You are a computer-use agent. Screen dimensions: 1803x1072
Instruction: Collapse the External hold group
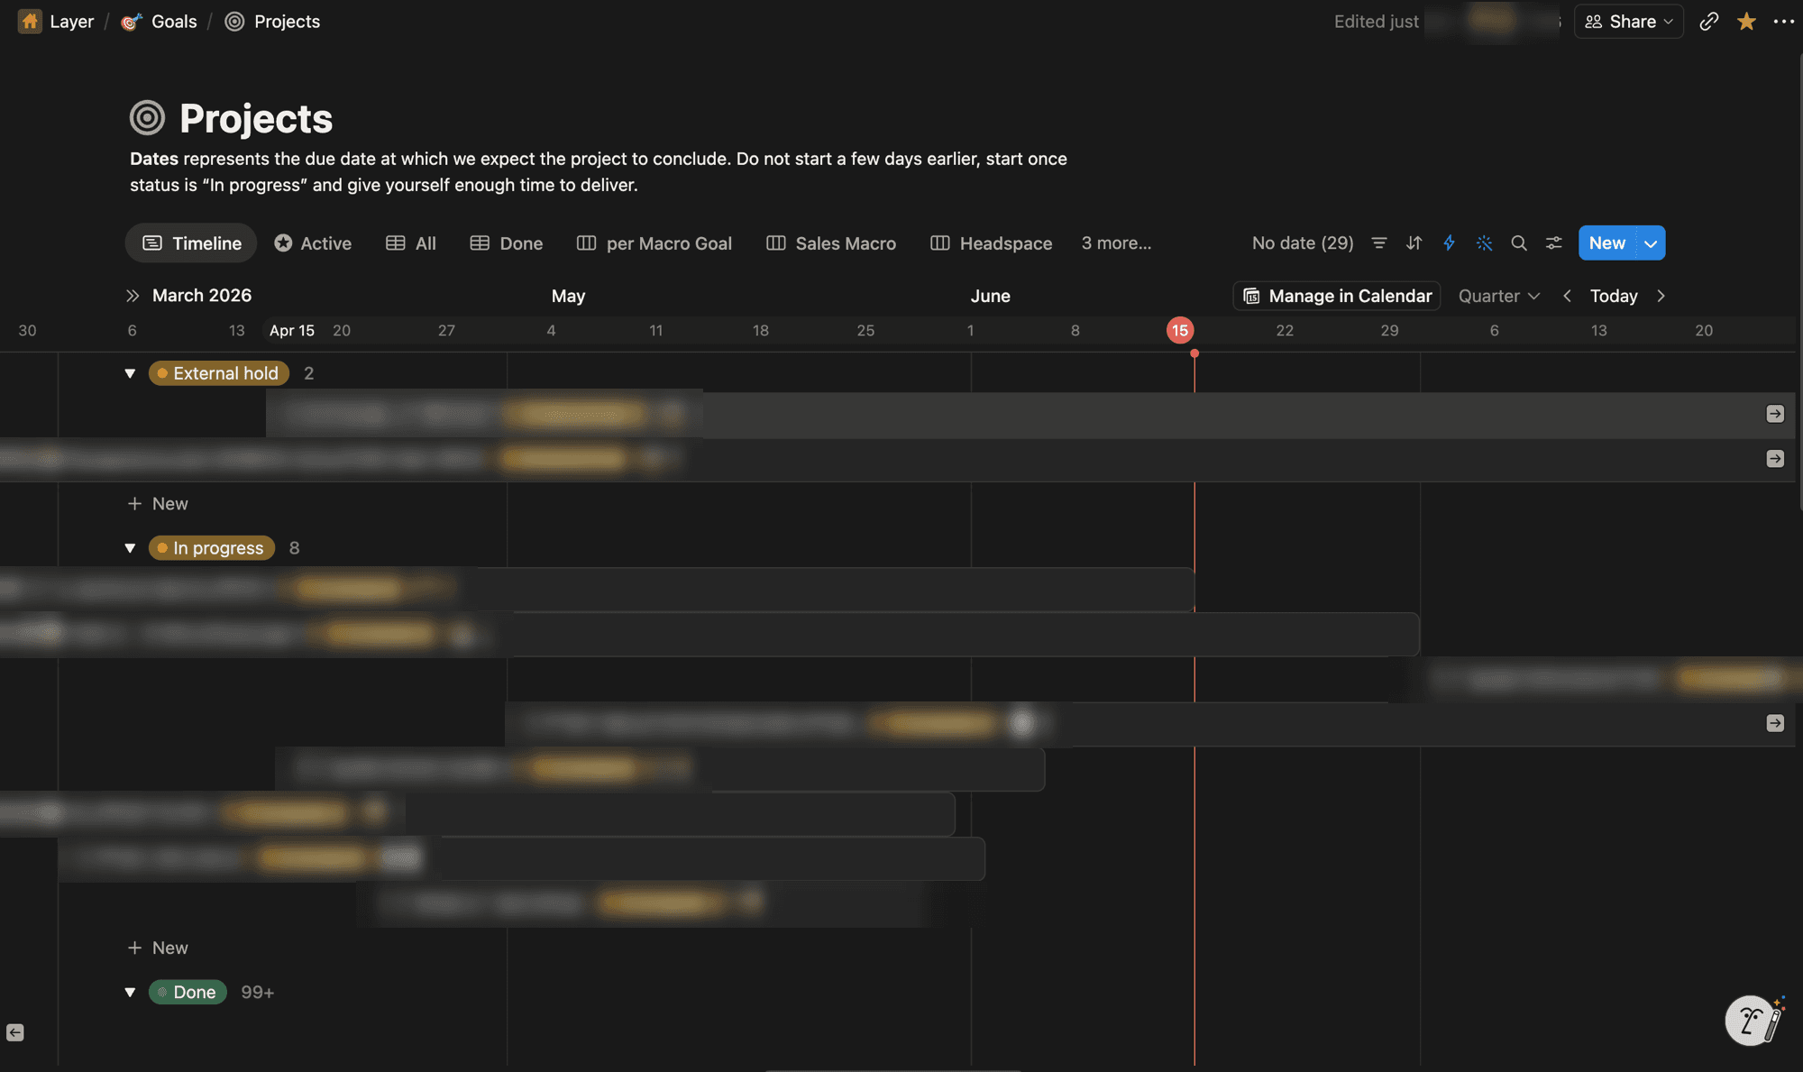point(130,373)
